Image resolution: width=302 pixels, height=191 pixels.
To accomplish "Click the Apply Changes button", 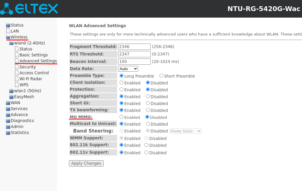I will pos(86,163).
